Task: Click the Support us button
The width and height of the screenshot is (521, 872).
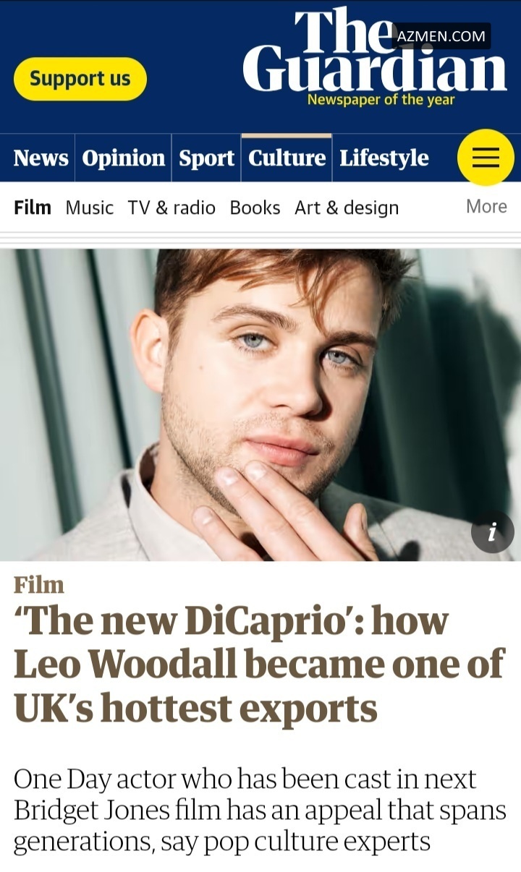Action: pyautogui.click(x=80, y=79)
